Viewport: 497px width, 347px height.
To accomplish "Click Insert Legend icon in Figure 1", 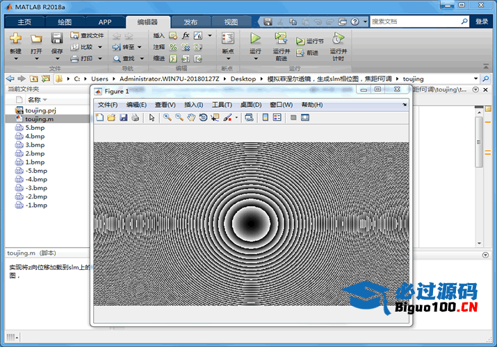I will [x=277, y=118].
